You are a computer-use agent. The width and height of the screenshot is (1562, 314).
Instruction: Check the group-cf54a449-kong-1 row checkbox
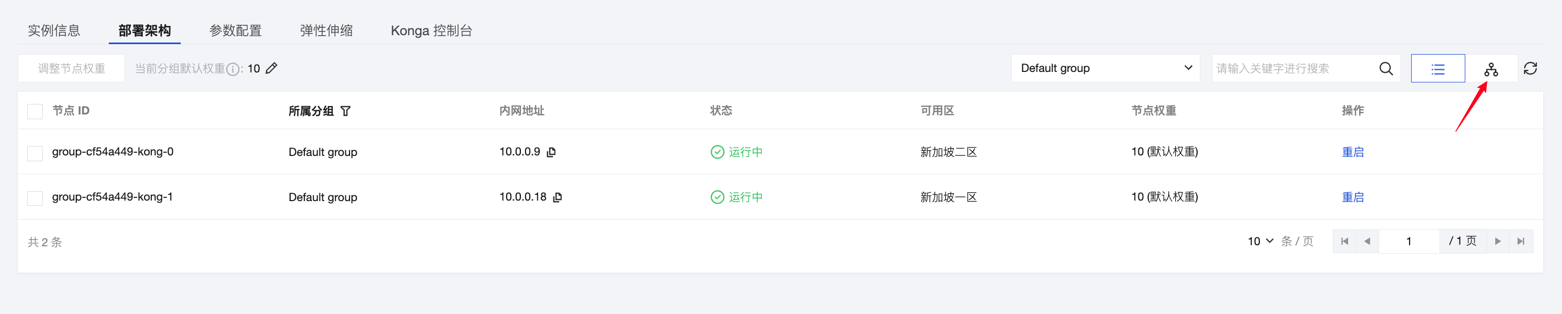click(35, 197)
